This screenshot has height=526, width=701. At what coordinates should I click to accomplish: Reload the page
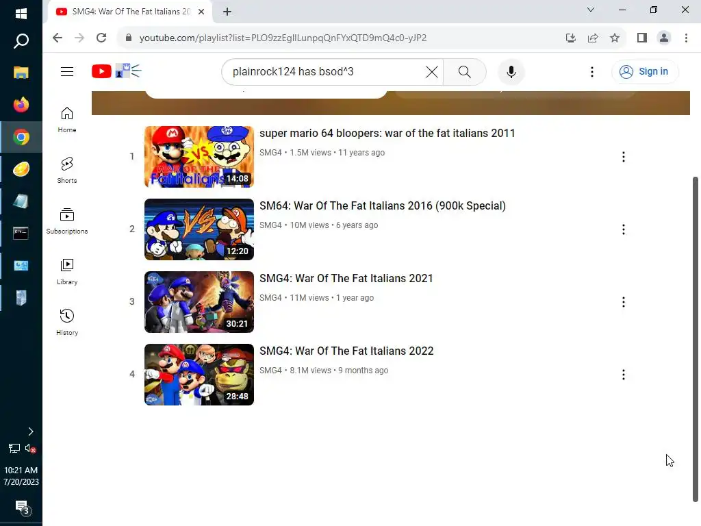tap(101, 38)
